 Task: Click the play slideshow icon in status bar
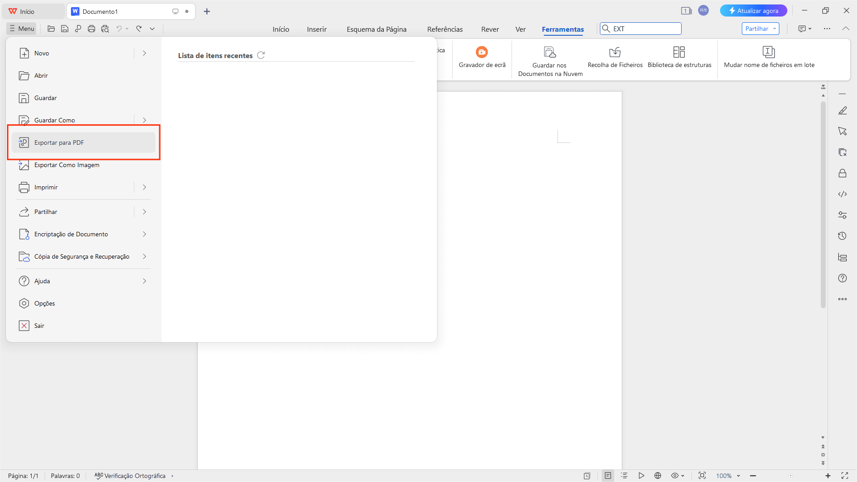tap(641, 476)
